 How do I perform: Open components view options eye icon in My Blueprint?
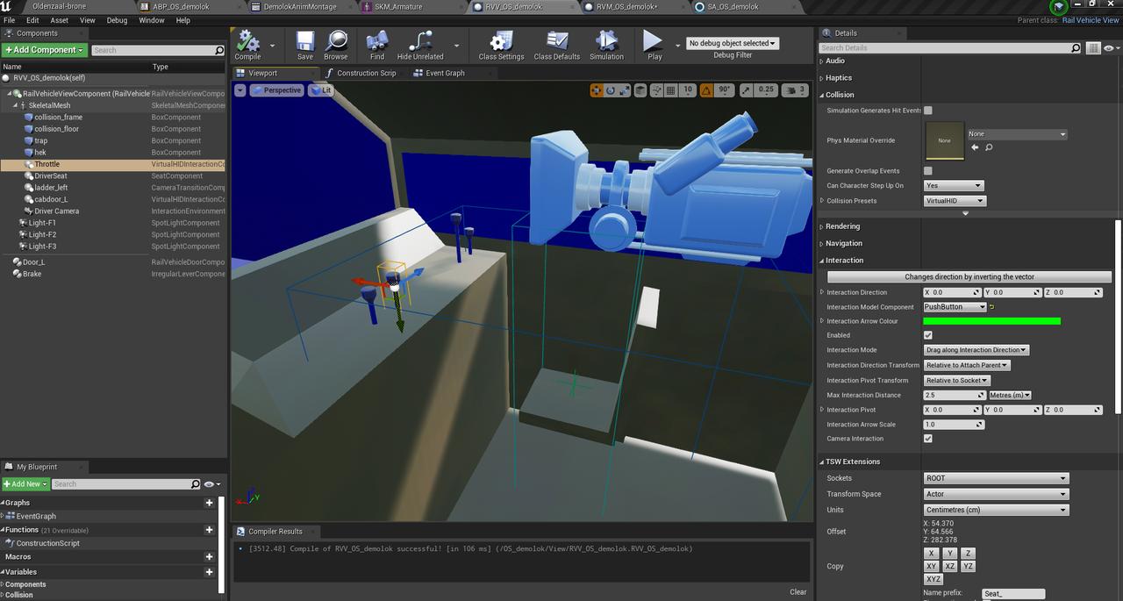pyautogui.click(x=211, y=484)
